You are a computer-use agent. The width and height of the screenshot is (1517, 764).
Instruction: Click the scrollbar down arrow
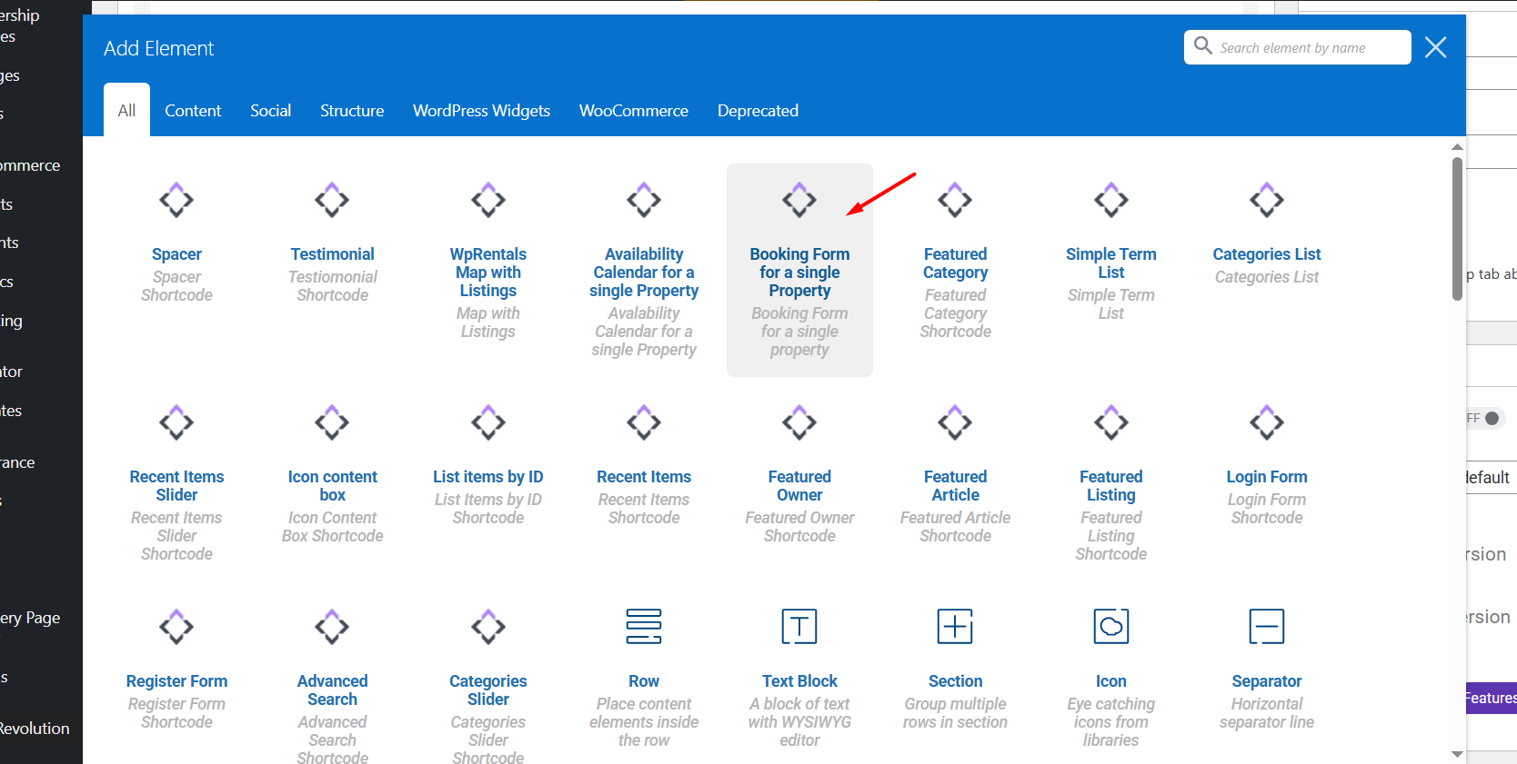(1457, 754)
